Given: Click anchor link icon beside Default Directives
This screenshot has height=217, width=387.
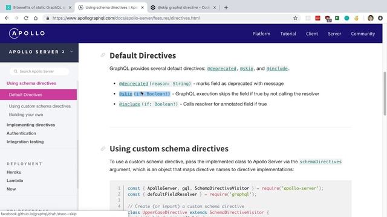Looking at the screenshot, I should [x=103, y=55].
